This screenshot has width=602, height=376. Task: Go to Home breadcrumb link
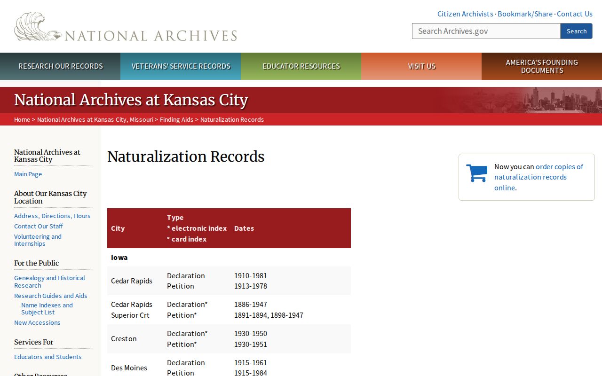(x=22, y=119)
